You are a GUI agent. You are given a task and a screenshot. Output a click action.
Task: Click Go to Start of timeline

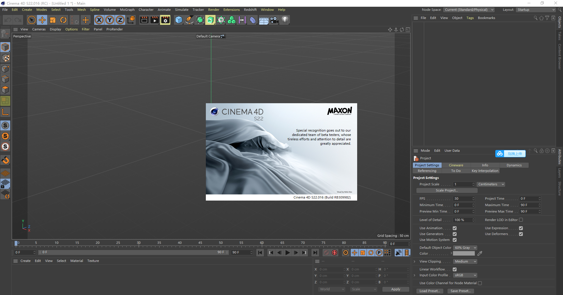tap(260, 253)
